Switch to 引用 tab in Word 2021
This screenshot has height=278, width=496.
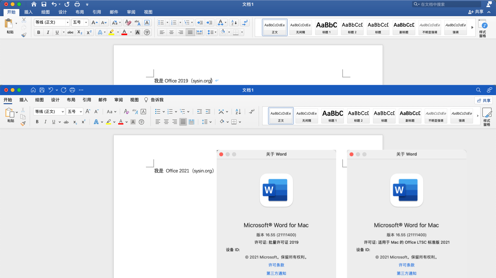pos(87,100)
